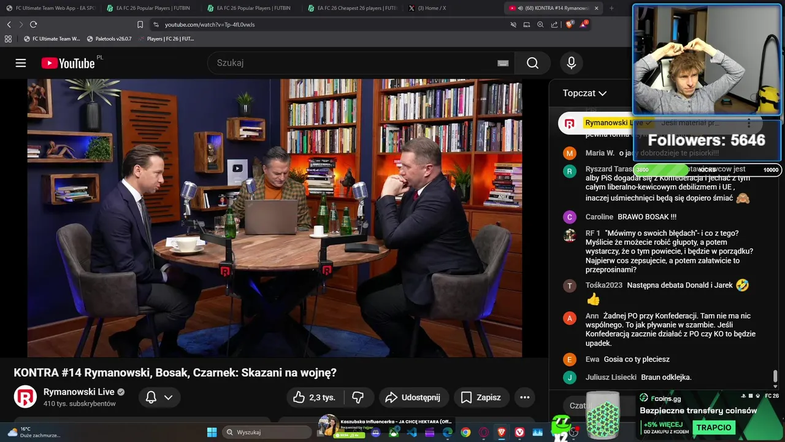This screenshot has width=785, height=442.
Task: Click the Zapisz save button
Action: [x=481, y=397]
